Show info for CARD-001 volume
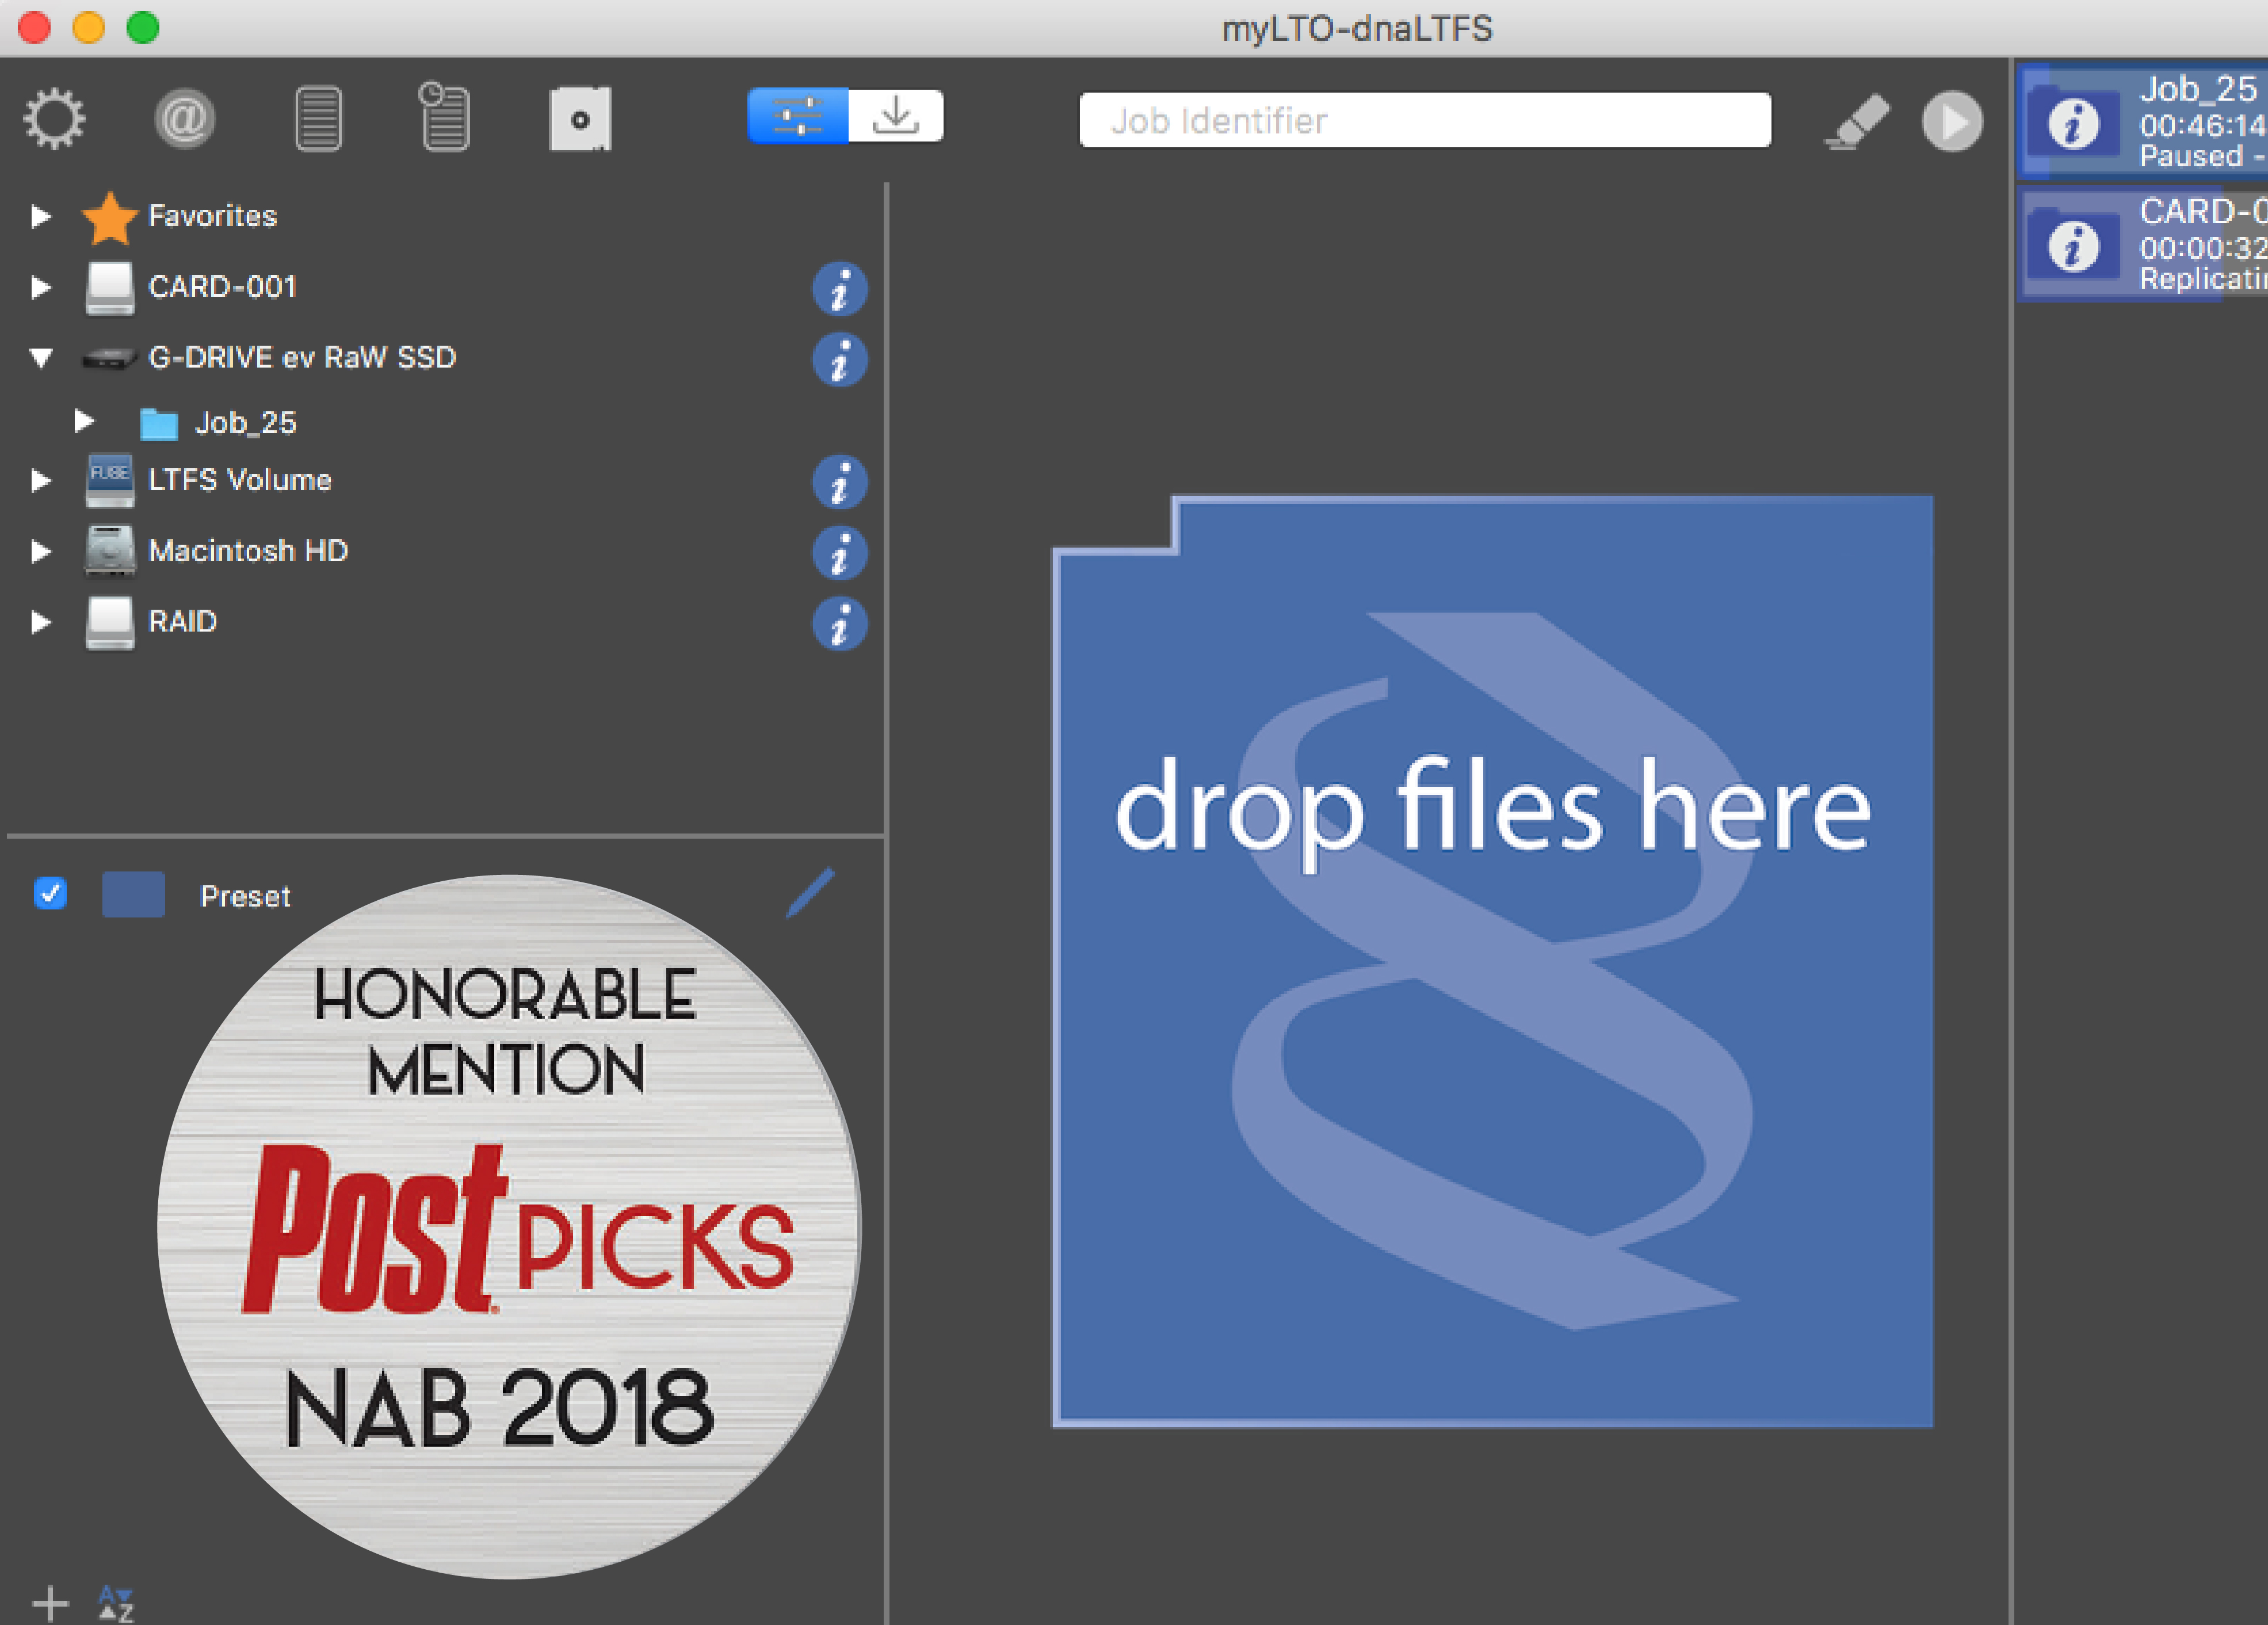 point(839,289)
